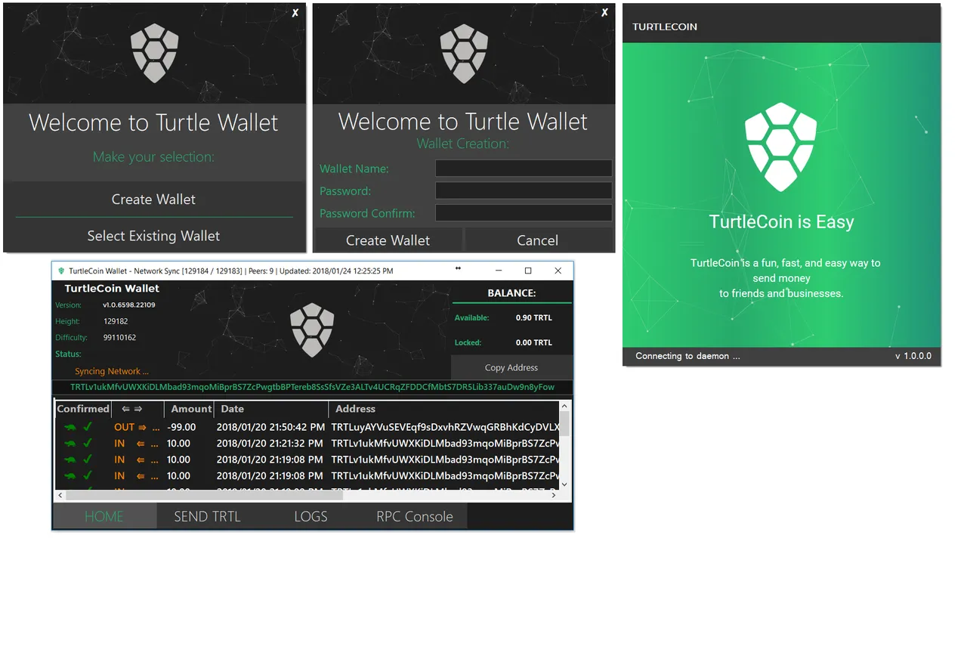Close the Make your selection welcome dialog

(x=295, y=13)
